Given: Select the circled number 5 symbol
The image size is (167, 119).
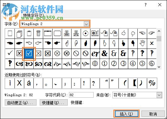Looking at the screenshot, I should point(142,64).
